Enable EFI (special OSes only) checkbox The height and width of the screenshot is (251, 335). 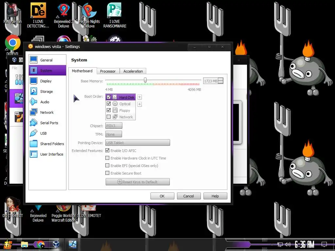tap(107, 165)
